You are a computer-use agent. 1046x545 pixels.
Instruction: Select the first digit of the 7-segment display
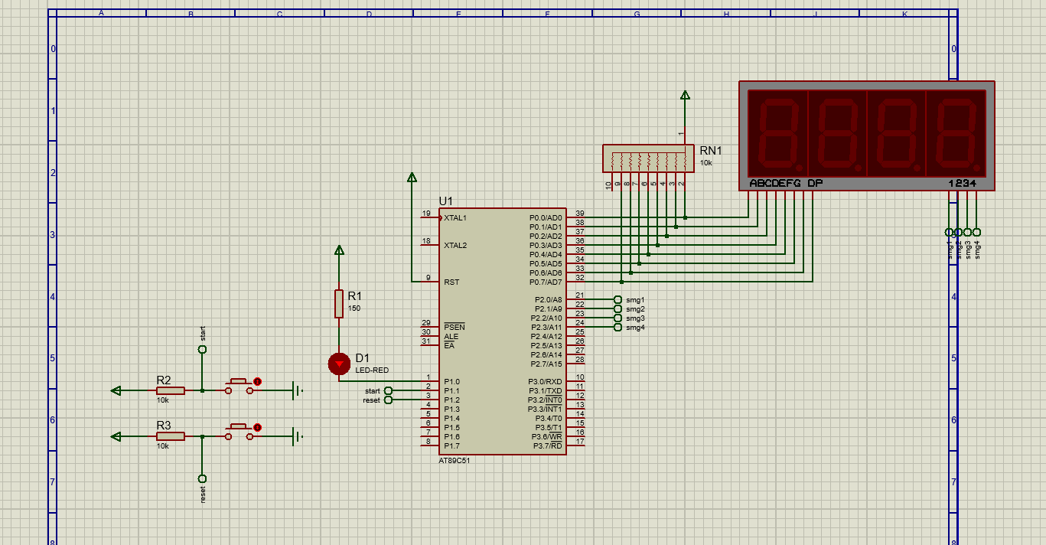click(777, 133)
